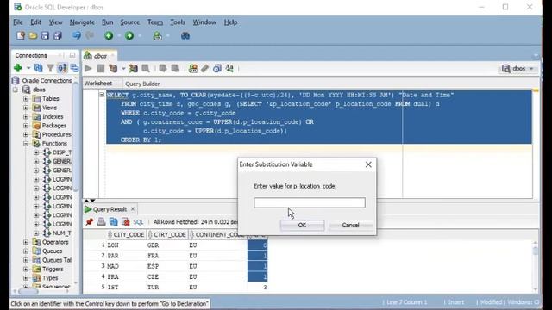Expand the Tables node
Viewport: 552px width, 310px height.
click(26, 99)
